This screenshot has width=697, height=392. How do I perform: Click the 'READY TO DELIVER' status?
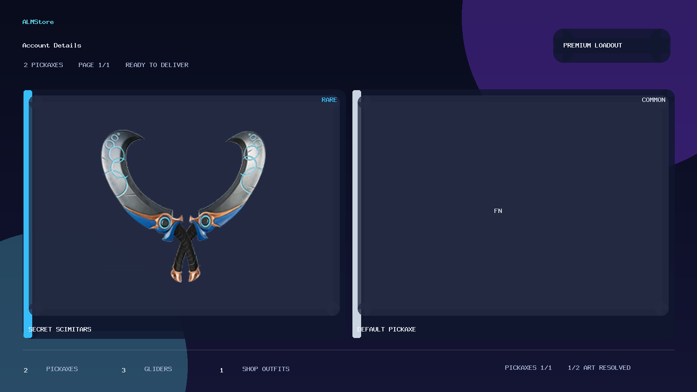(x=157, y=65)
